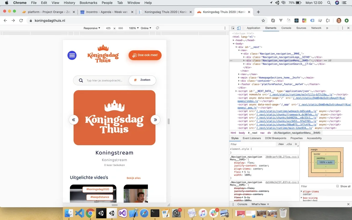Collapse the div id __next node
Screen dimensions: 352x220
(x=236, y=47)
